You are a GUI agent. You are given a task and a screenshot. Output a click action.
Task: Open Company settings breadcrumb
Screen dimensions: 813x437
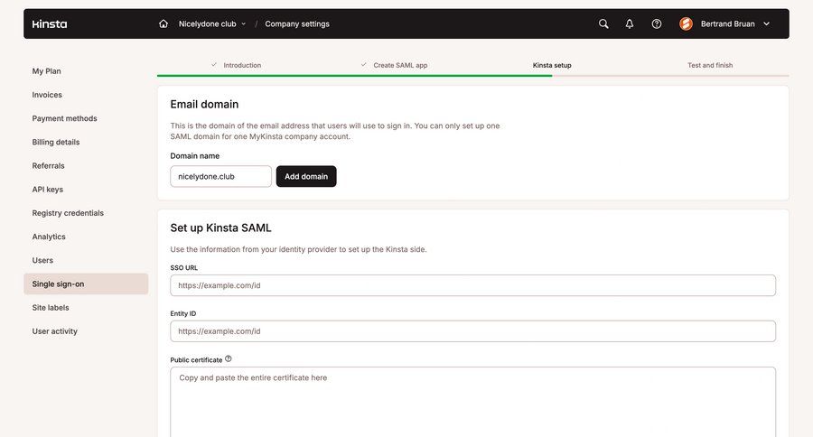297,23
